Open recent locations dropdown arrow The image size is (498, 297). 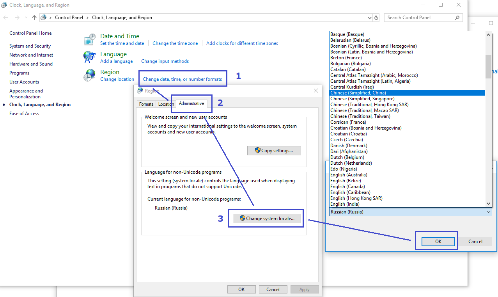26,18
